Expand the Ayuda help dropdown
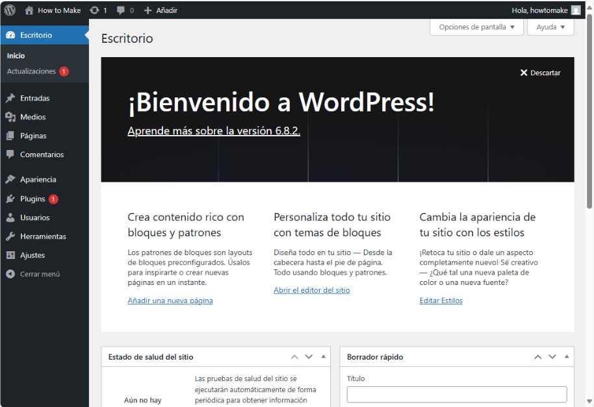The width and height of the screenshot is (594, 407). click(550, 27)
